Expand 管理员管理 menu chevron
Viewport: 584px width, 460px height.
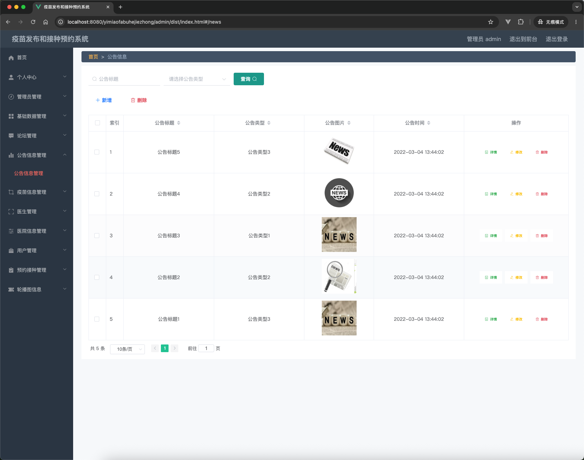(65, 96)
